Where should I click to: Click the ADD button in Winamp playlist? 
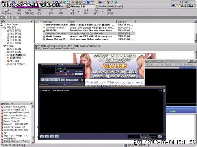point(42,136)
